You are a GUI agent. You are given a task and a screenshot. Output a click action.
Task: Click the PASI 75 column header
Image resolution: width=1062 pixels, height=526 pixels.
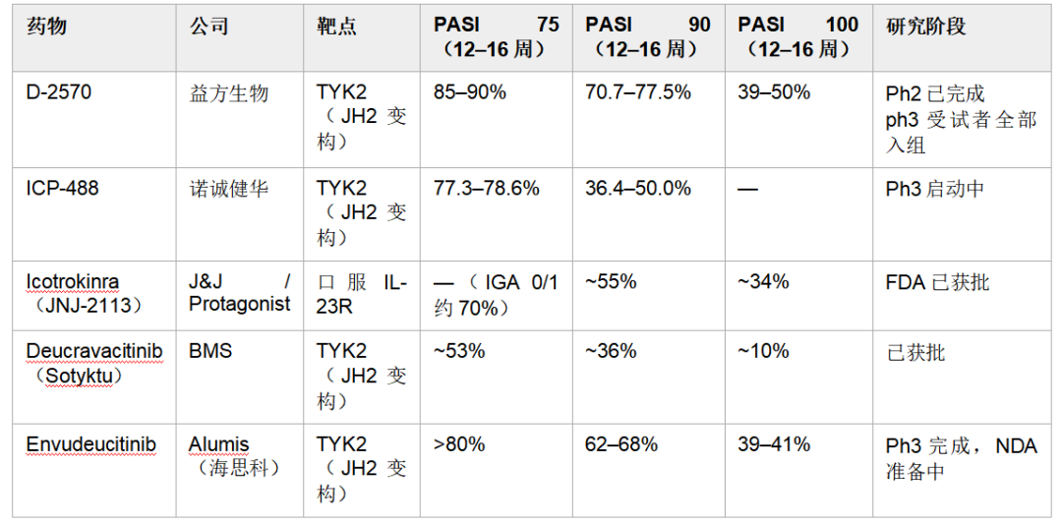click(497, 37)
